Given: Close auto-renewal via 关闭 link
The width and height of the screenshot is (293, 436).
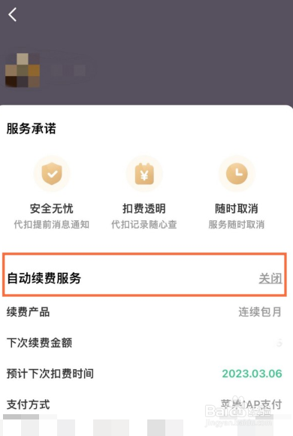Looking at the screenshot, I should click(270, 278).
